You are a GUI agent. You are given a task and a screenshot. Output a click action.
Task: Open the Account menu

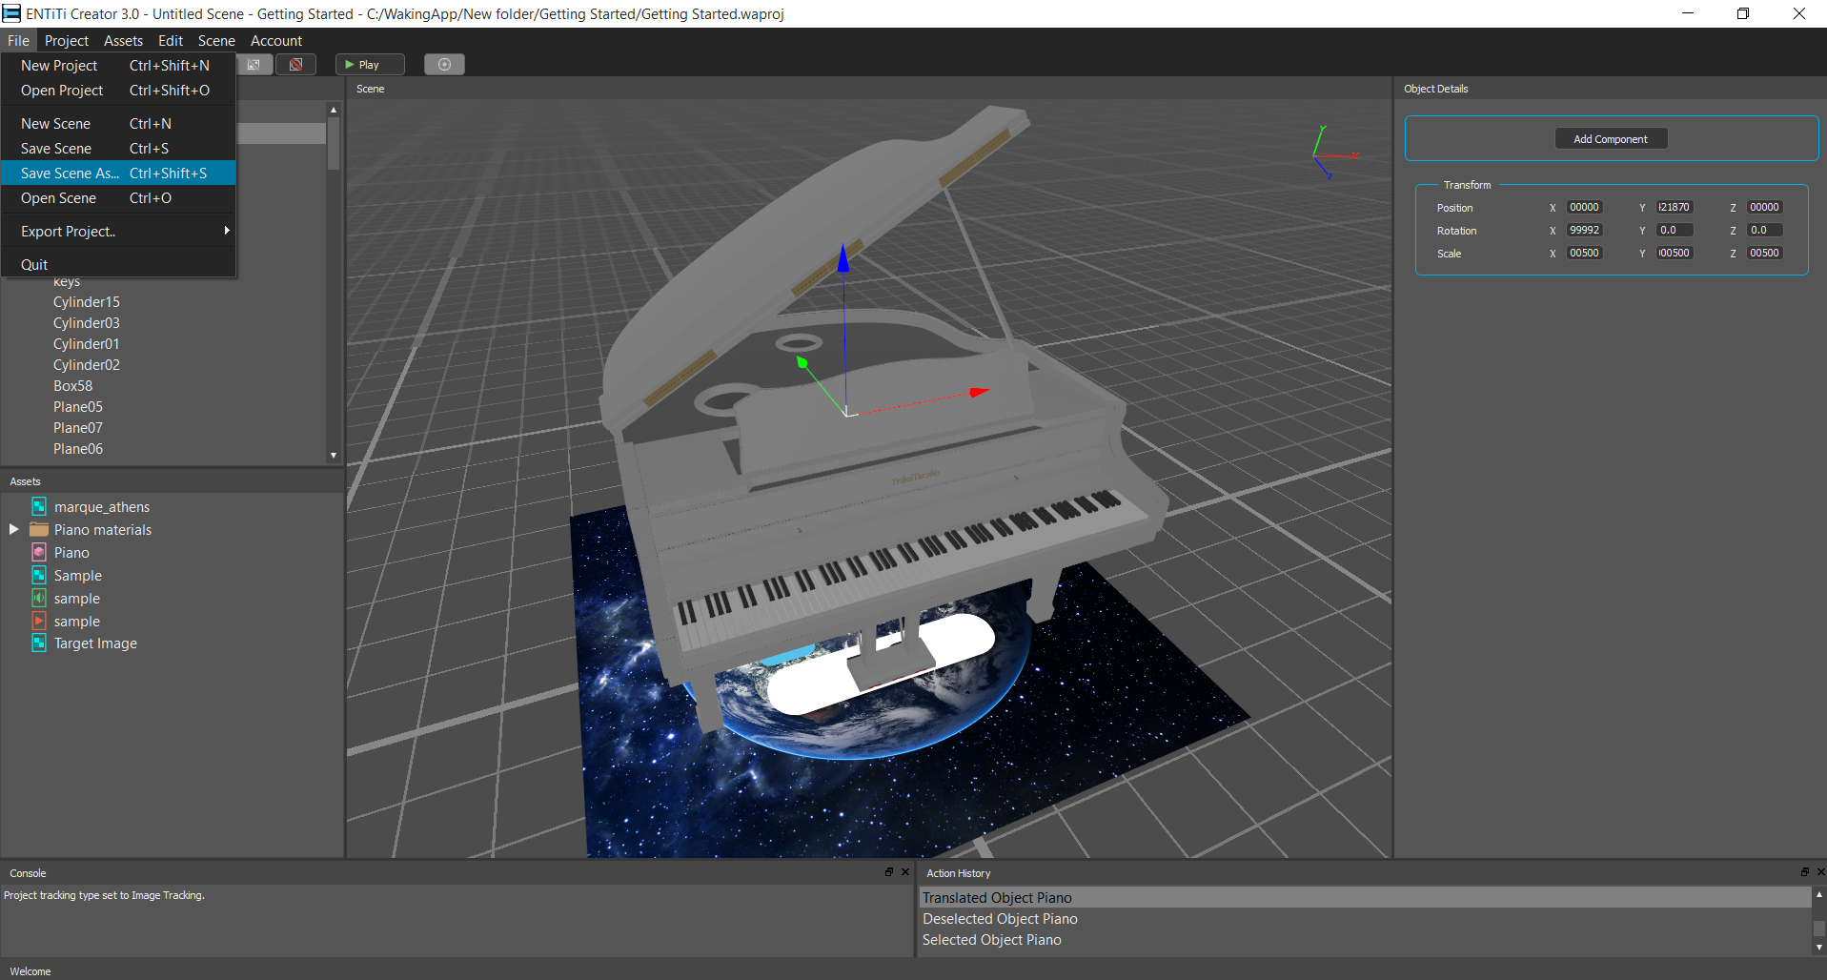coord(276,40)
